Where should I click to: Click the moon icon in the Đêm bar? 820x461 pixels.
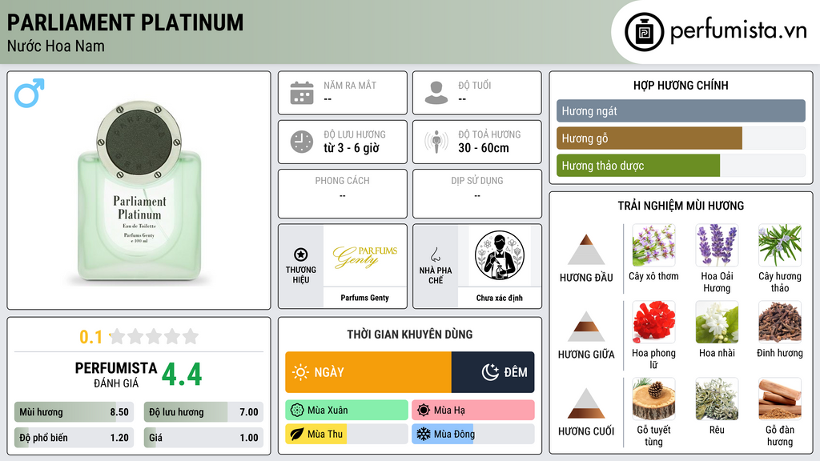click(490, 372)
